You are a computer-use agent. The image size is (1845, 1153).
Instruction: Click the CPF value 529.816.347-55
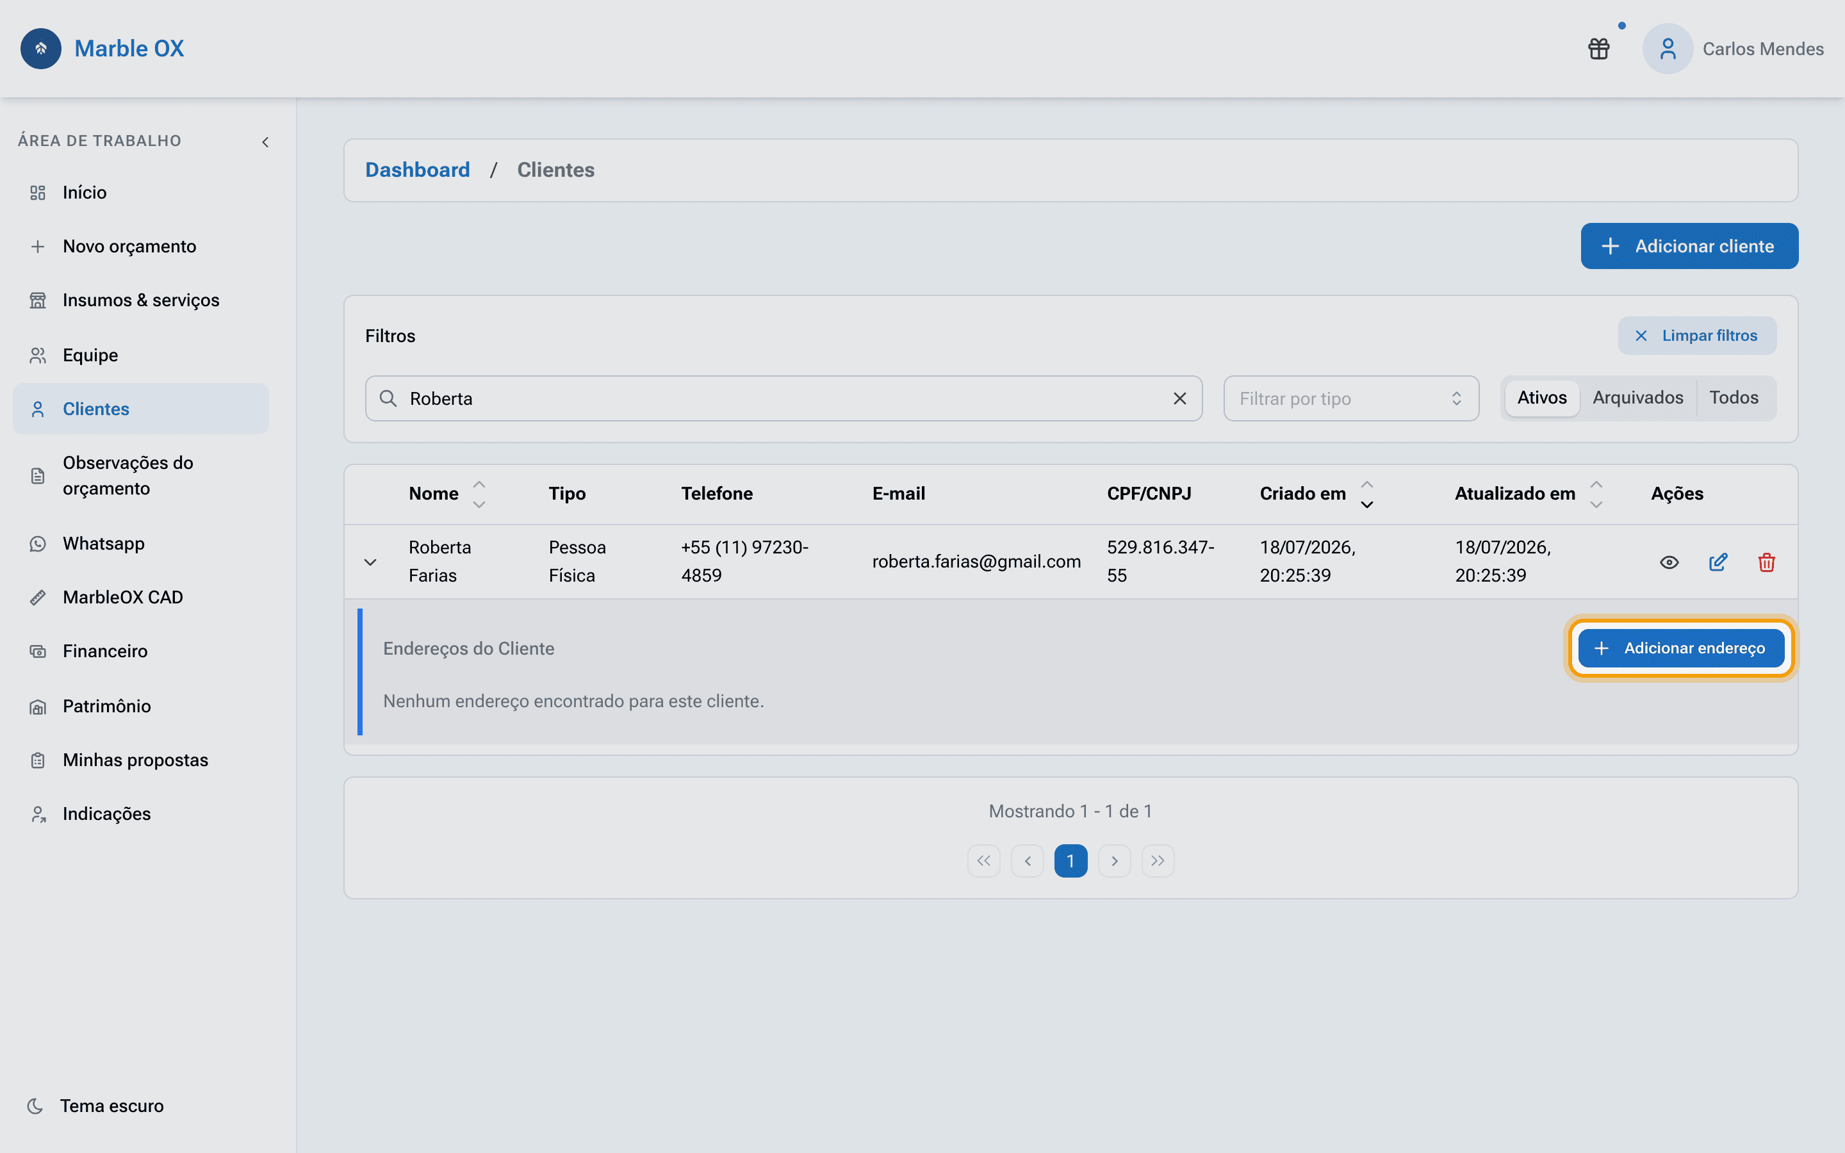1160,561
